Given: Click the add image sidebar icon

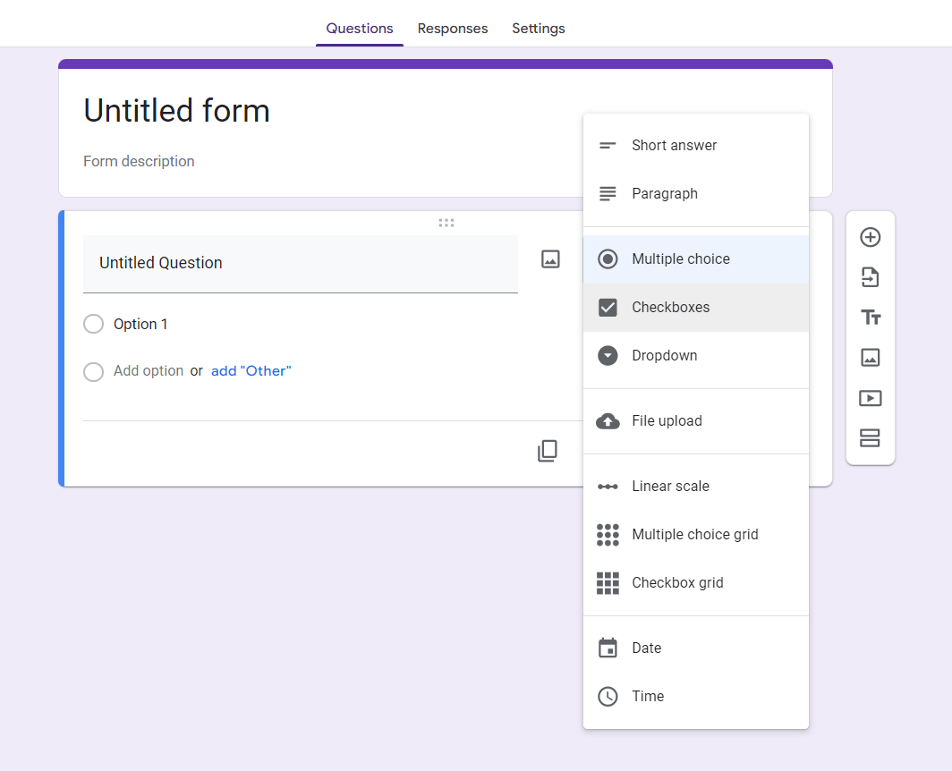Looking at the screenshot, I should click(x=870, y=358).
